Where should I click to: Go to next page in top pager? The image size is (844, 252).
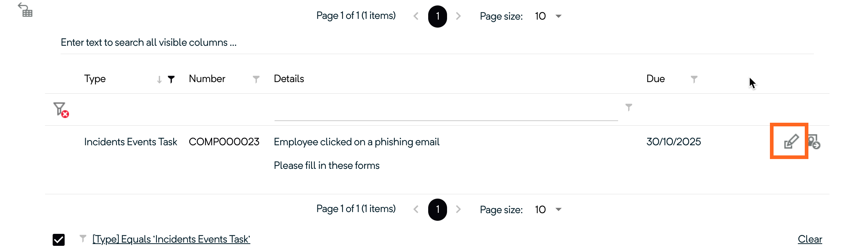coord(458,16)
